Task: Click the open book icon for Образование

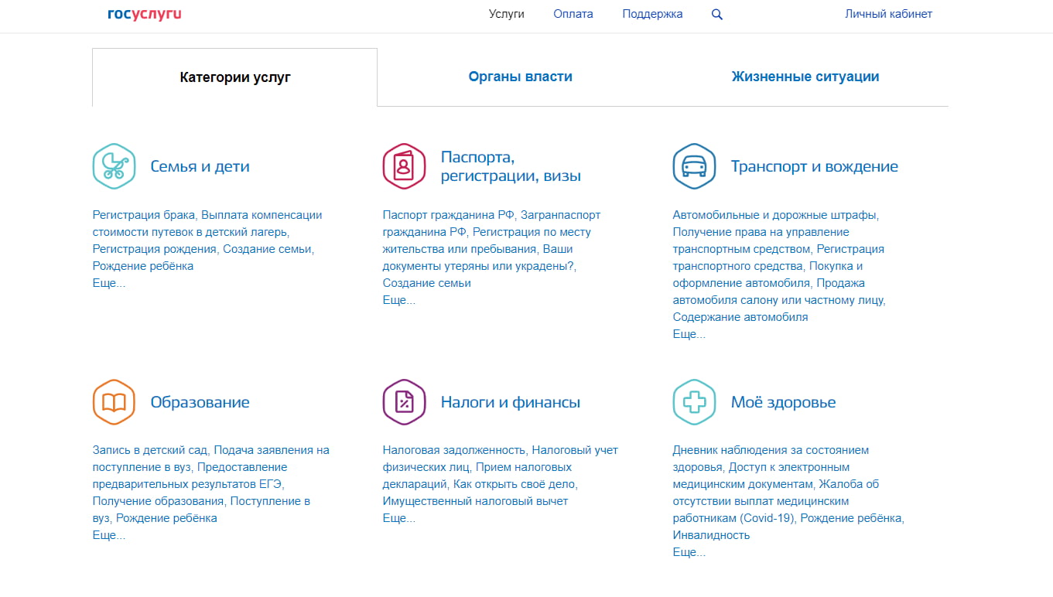Action: point(114,402)
